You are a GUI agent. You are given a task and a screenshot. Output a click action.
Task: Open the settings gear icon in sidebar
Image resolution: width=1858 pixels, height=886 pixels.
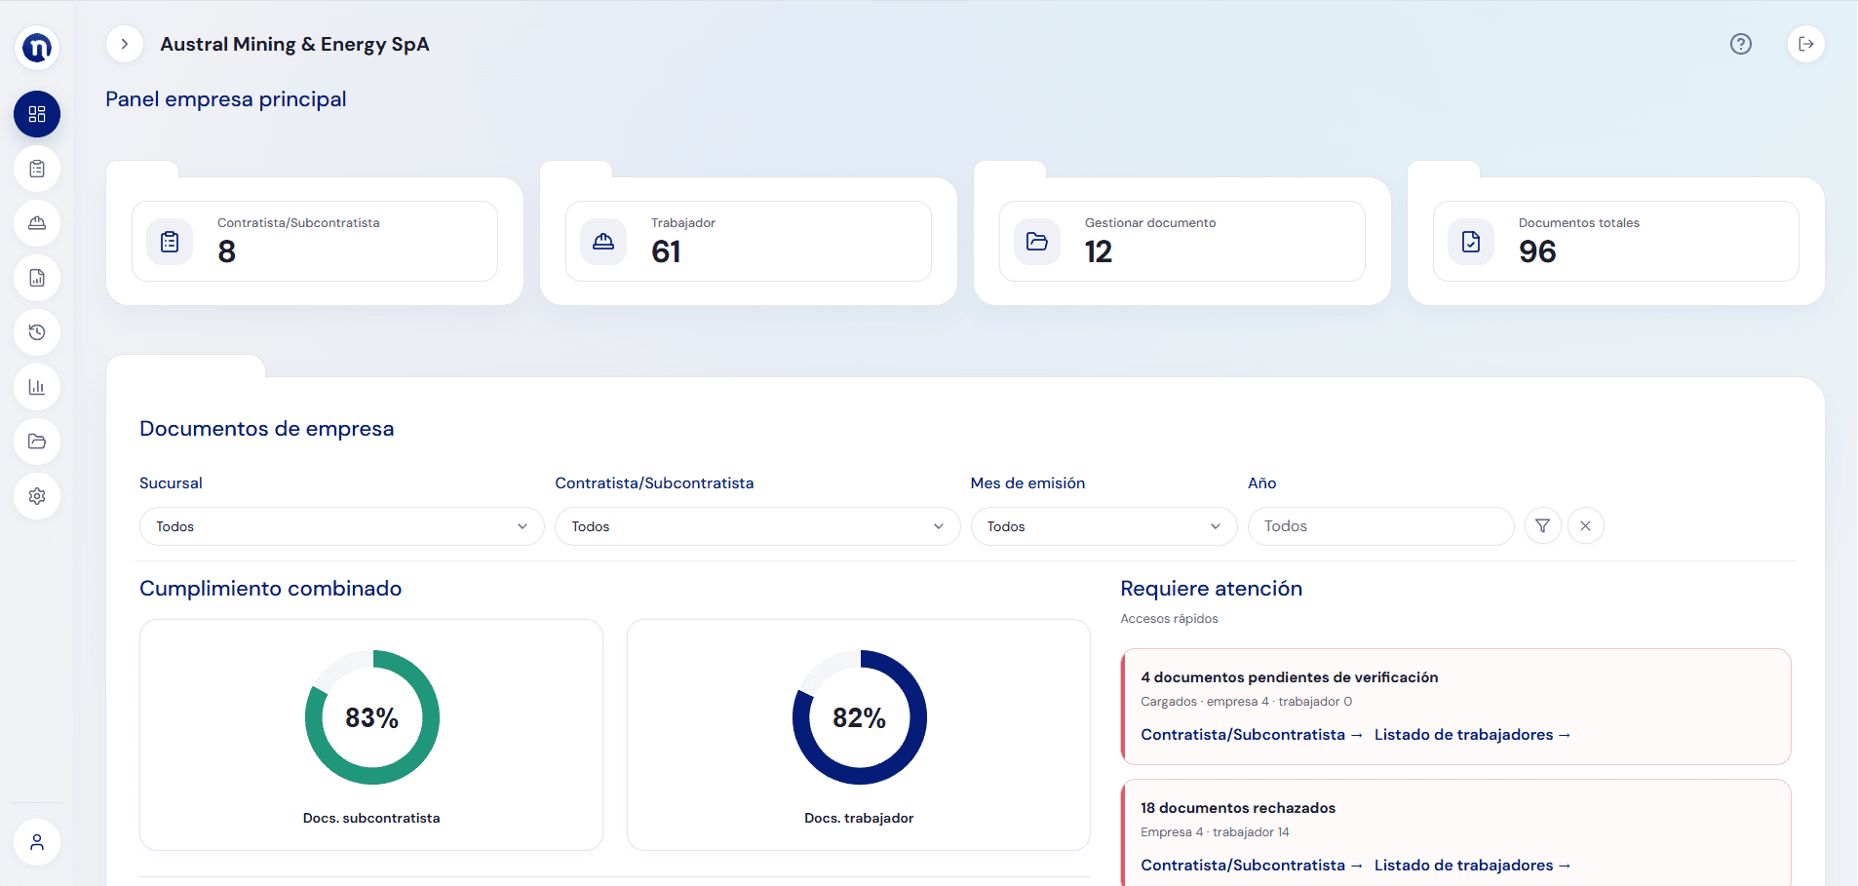coord(37,496)
